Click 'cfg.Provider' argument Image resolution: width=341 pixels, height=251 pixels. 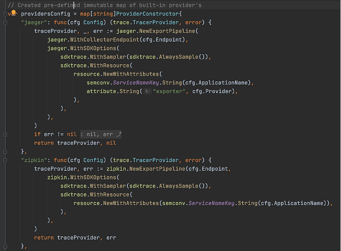pos(211,91)
